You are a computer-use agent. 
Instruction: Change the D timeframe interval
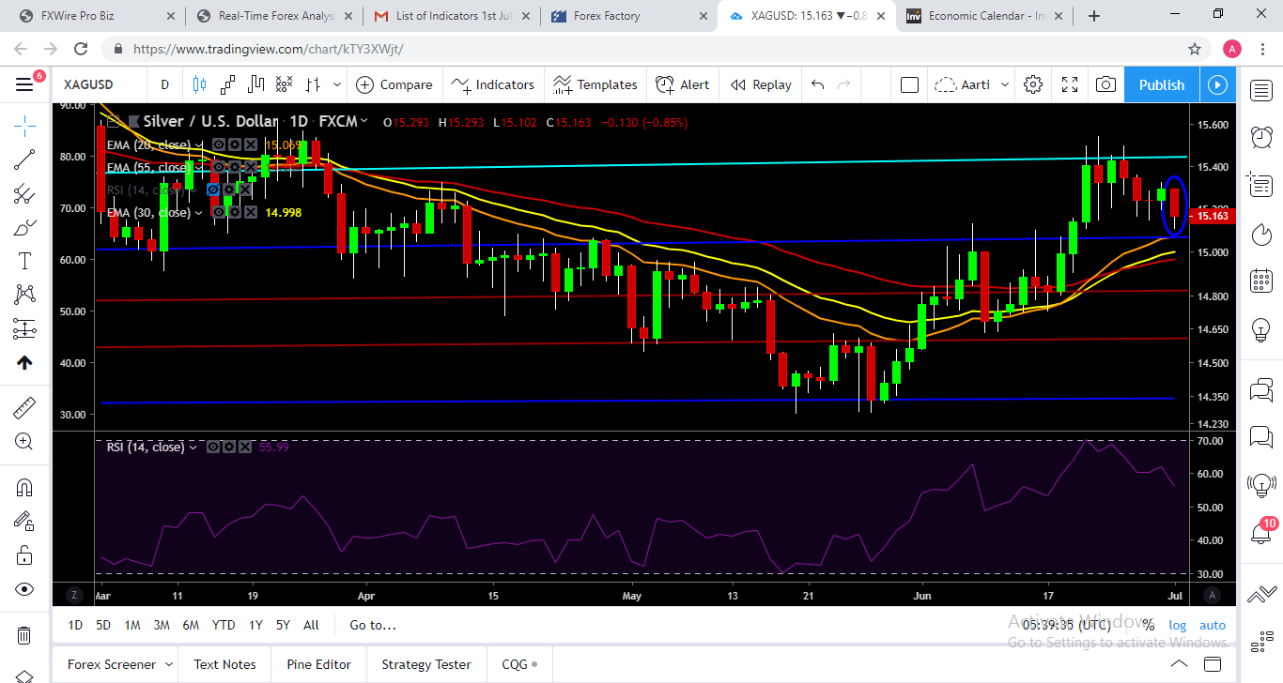[x=164, y=84]
